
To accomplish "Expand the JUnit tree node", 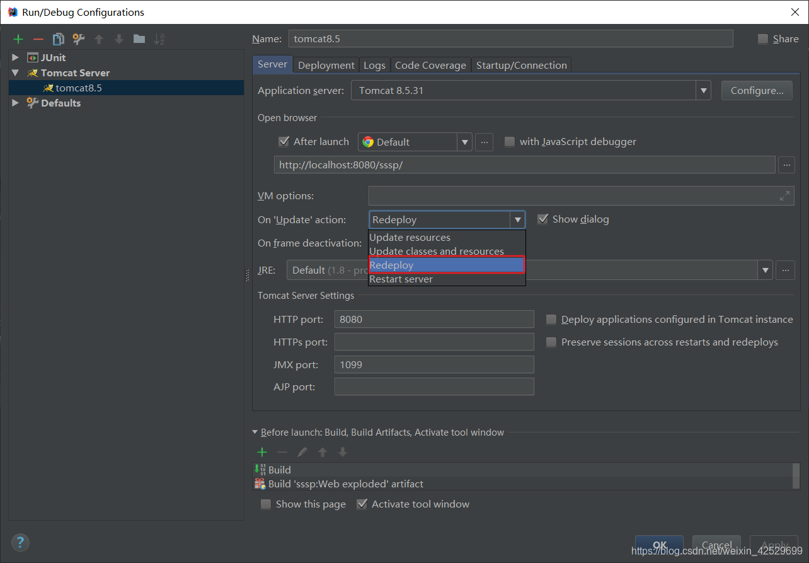I will tap(16, 58).
